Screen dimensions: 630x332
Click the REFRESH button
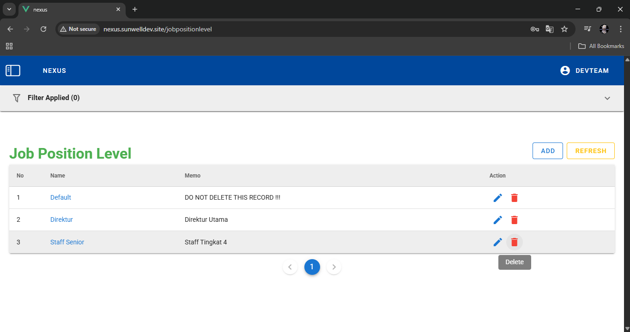point(590,151)
